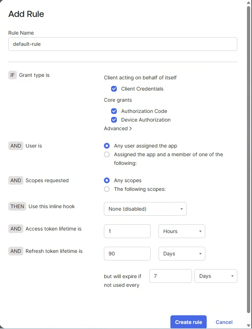Screen dimensions: 252x329
Task: Click the Cancel link
Action: [x=224, y=322]
